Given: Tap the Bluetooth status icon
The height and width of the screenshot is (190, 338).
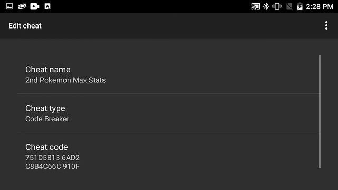Looking at the screenshot, I should [x=266, y=6].
